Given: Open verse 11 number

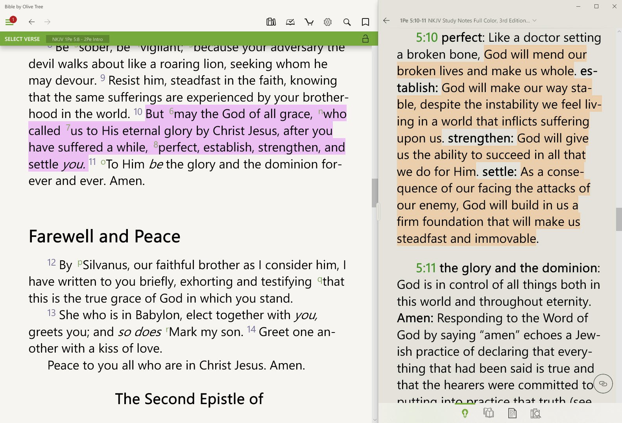Looking at the screenshot, I should [x=92, y=162].
